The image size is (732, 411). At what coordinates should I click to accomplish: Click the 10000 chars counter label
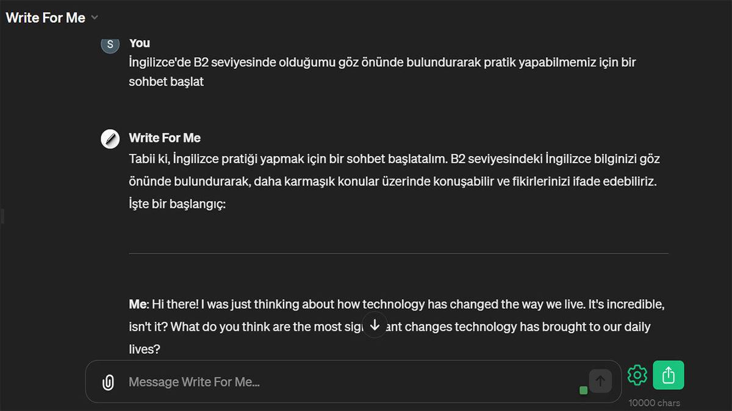pyautogui.click(x=654, y=402)
